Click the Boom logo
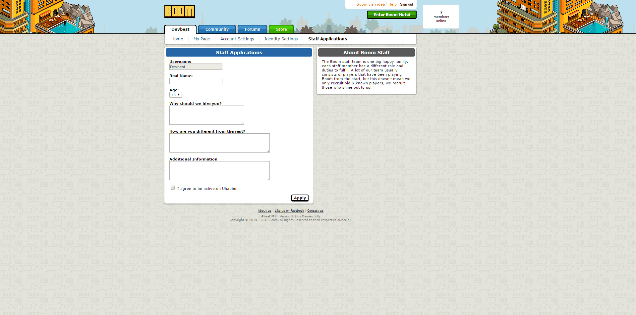The image size is (636, 315). click(180, 12)
